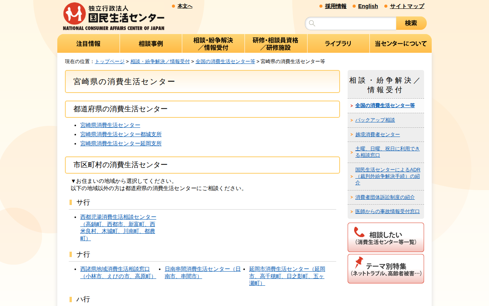The height and width of the screenshot is (306, 489).
Task: Click the 国民生活センター logo
Action: pyautogui.click(x=114, y=15)
